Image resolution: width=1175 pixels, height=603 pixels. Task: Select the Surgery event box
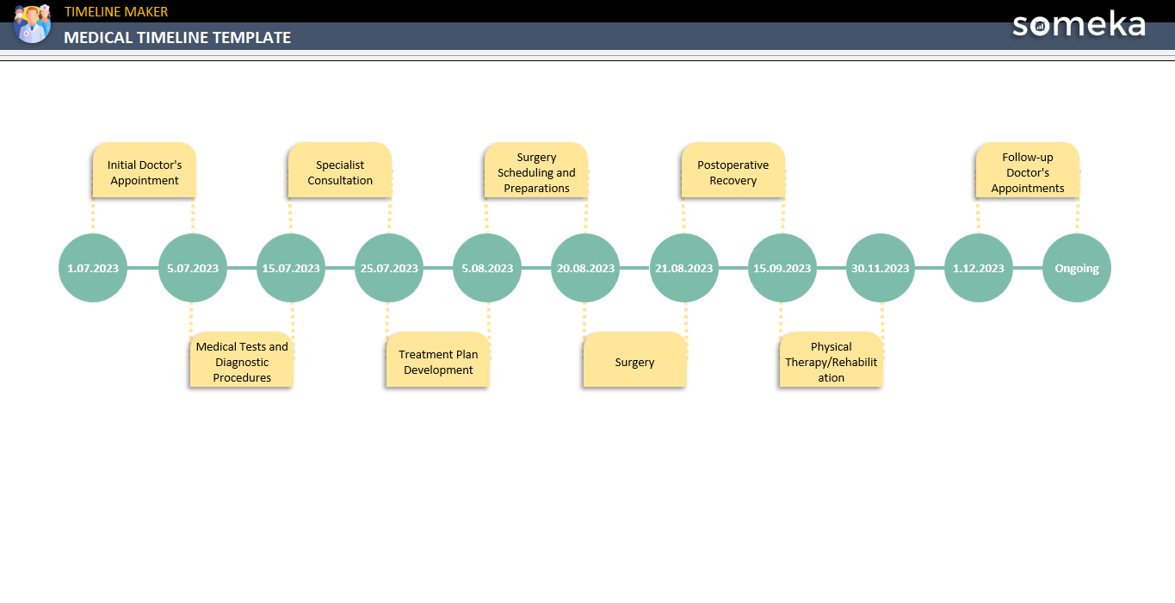634,361
